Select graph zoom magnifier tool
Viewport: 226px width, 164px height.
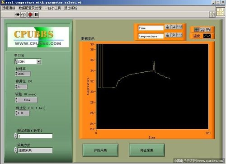coord(202,30)
